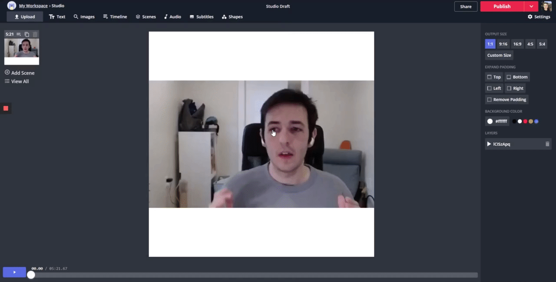Edit the Studio Draft title
This screenshot has height=282, width=556.
pyautogui.click(x=278, y=6)
